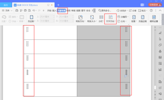Screen dimensions: 164x100
Task: Click the Undo arrow icon
Action: 34,10
